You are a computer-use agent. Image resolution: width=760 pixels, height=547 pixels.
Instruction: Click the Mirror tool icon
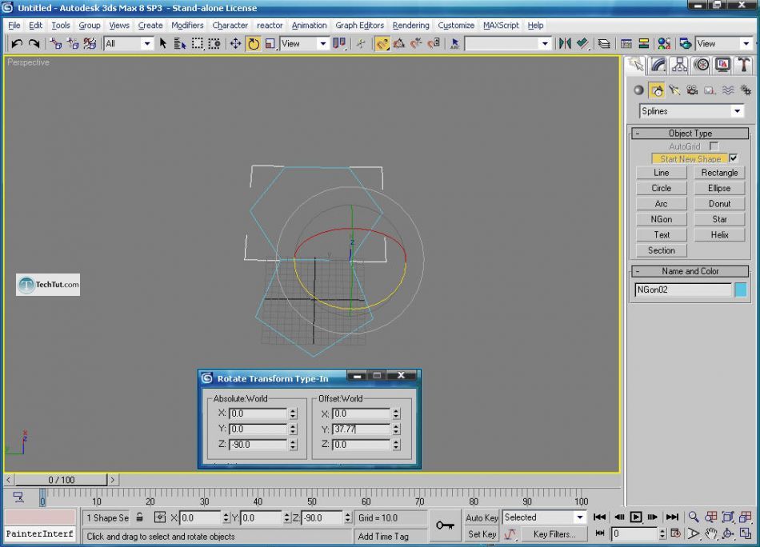point(565,44)
